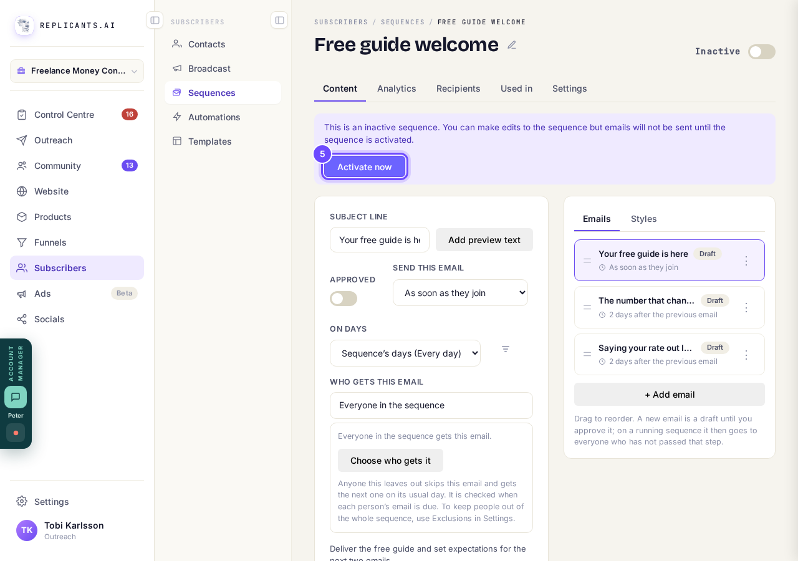Image resolution: width=798 pixels, height=561 pixels.
Task: Click the account manager chat icon
Action: [x=16, y=397]
